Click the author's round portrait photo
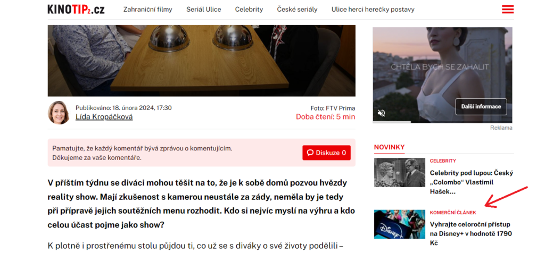 coord(59,113)
